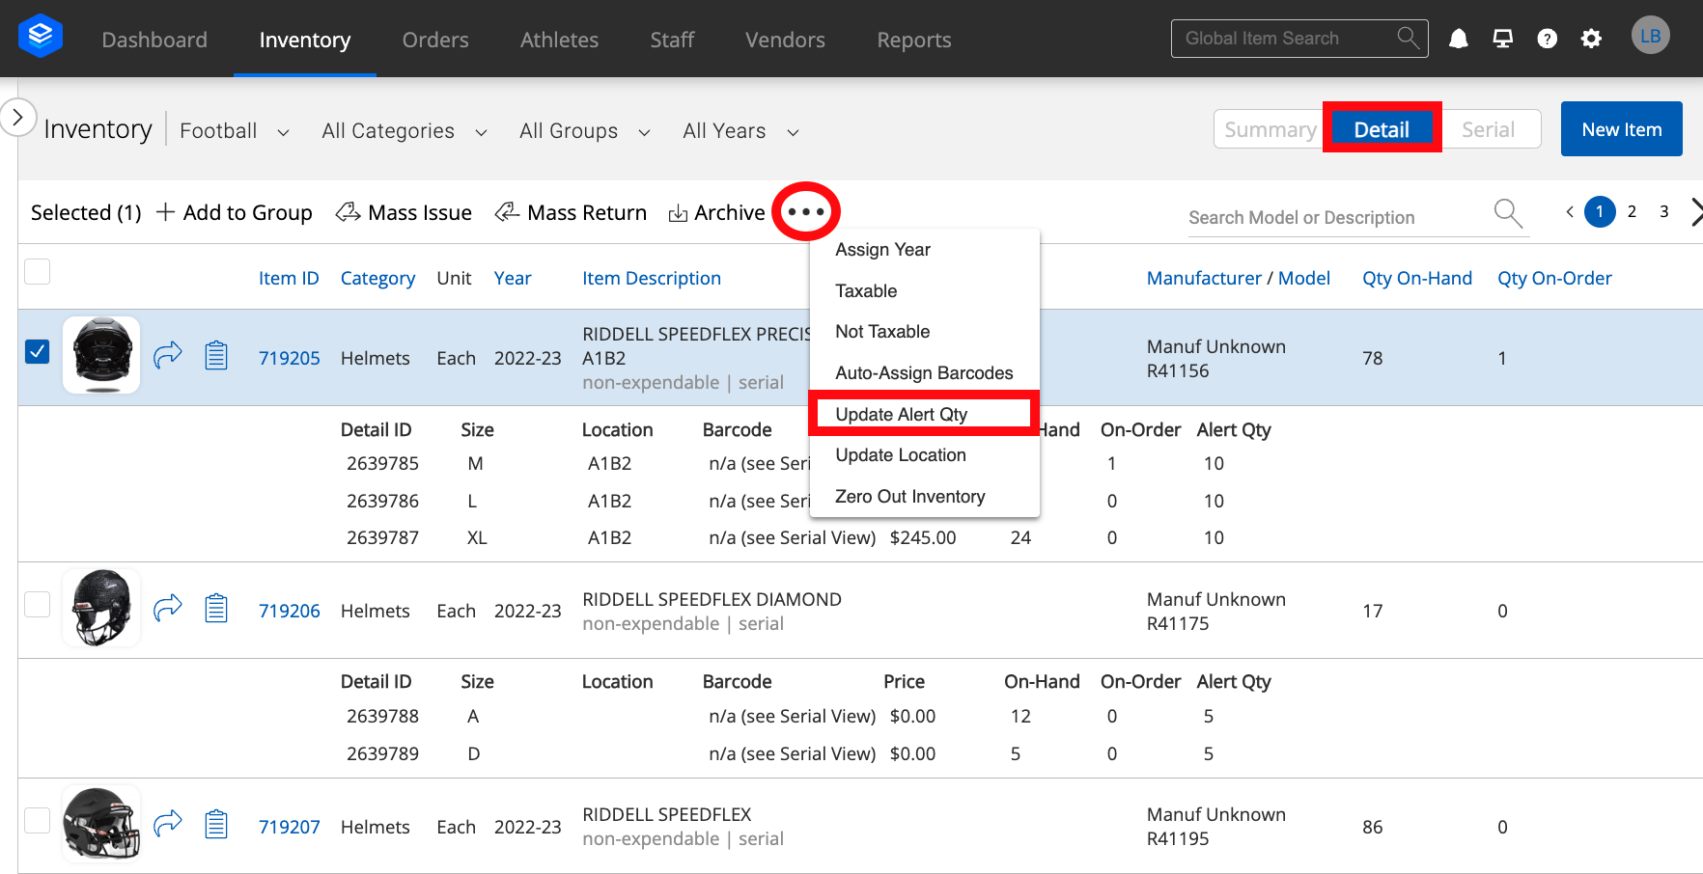Choose Update Location from menu
The width and height of the screenshot is (1703, 874).
pyautogui.click(x=924, y=455)
